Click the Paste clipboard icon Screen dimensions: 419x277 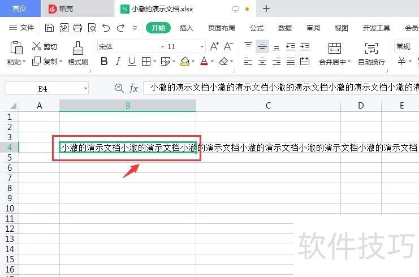pyautogui.click(x=16, y=47)
